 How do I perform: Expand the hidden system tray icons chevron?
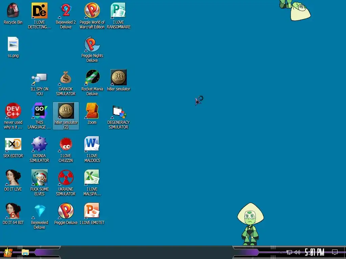point(281,252)
